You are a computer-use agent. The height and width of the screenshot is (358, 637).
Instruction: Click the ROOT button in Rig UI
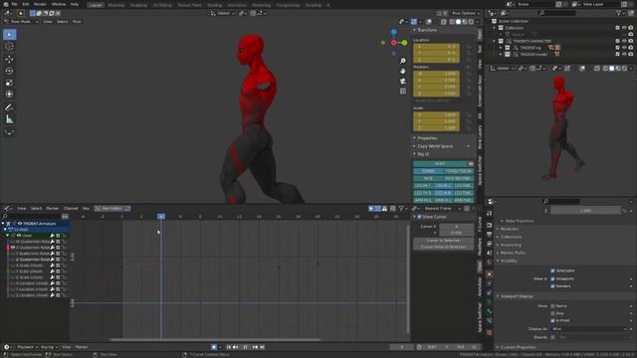point(440,163)
